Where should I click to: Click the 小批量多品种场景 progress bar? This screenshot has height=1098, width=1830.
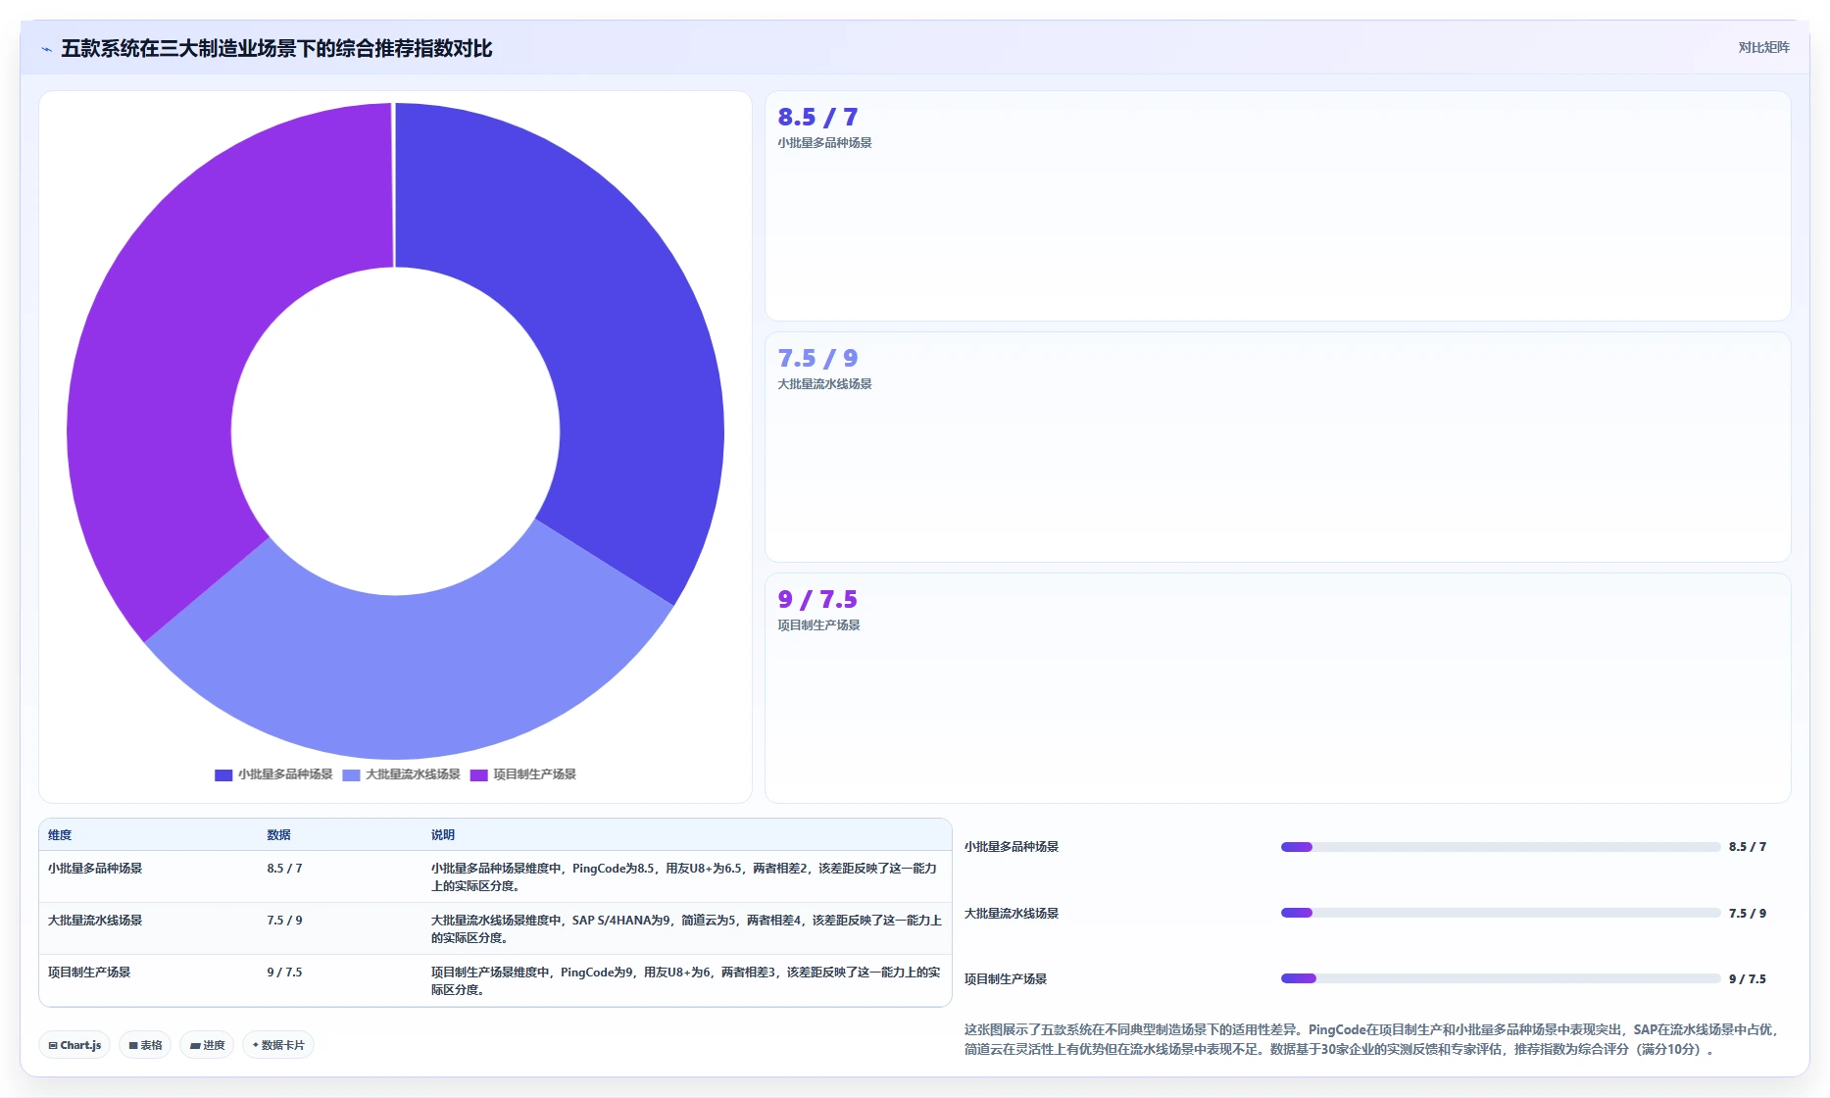pos(1501,847)
